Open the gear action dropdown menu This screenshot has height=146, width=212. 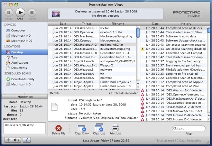click(17, 140)
